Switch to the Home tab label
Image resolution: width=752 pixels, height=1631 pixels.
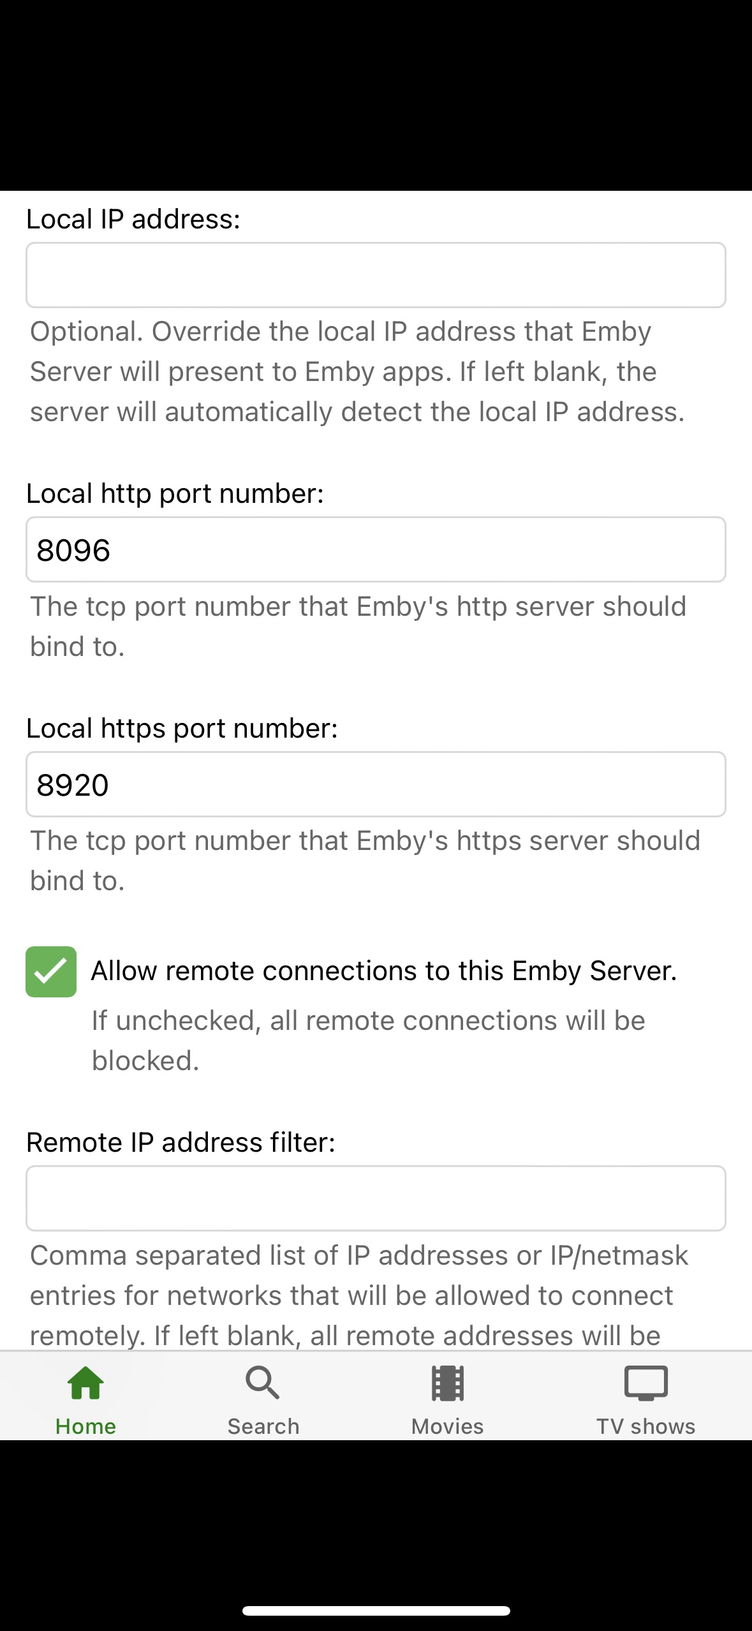pyautogui.click(x=85, y=1426)
